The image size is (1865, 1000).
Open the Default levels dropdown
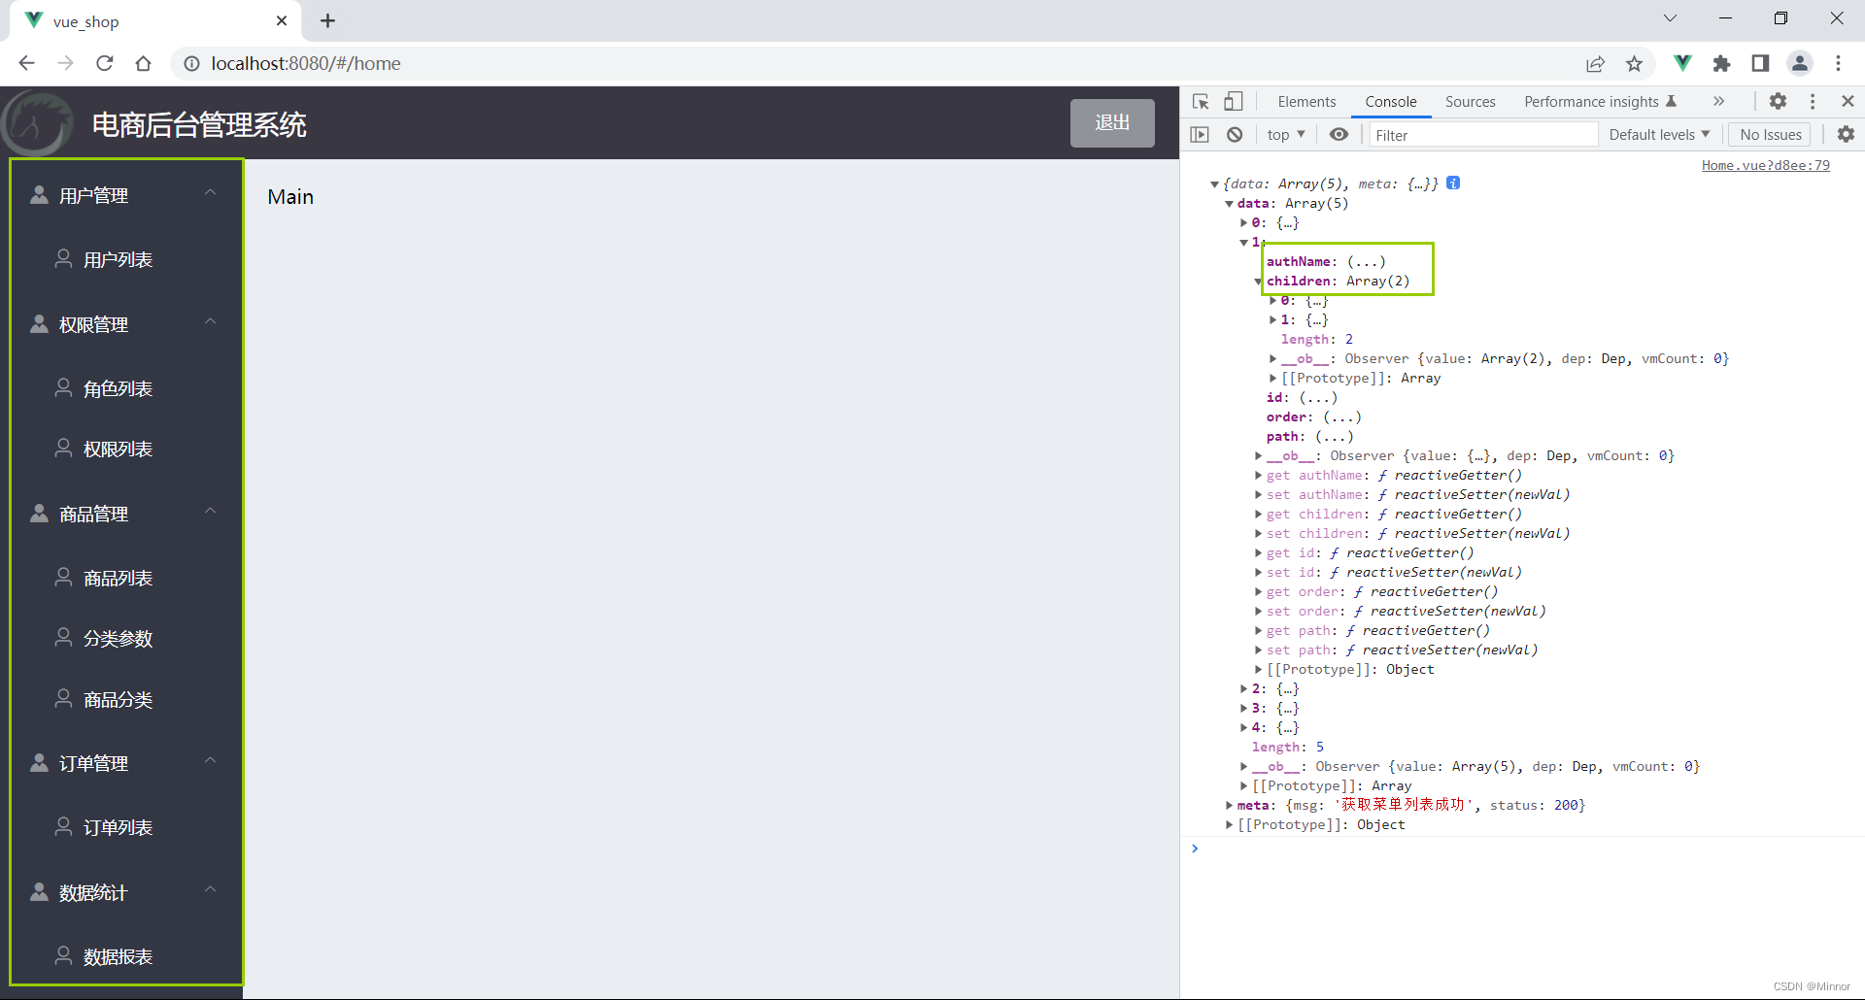pyautogui.click(x=1659, y=134)
